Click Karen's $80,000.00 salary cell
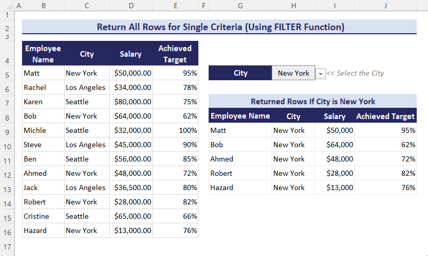 [x=131, y=102]
